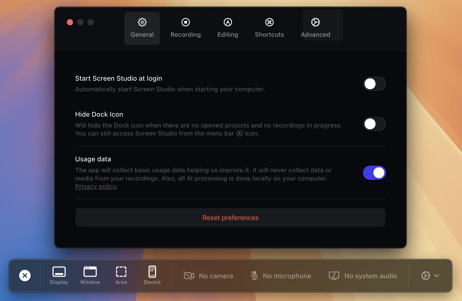The image size is (462, 301).
Task: Toggle the Hide Dock Icon switch
Action: pos(374,124)
